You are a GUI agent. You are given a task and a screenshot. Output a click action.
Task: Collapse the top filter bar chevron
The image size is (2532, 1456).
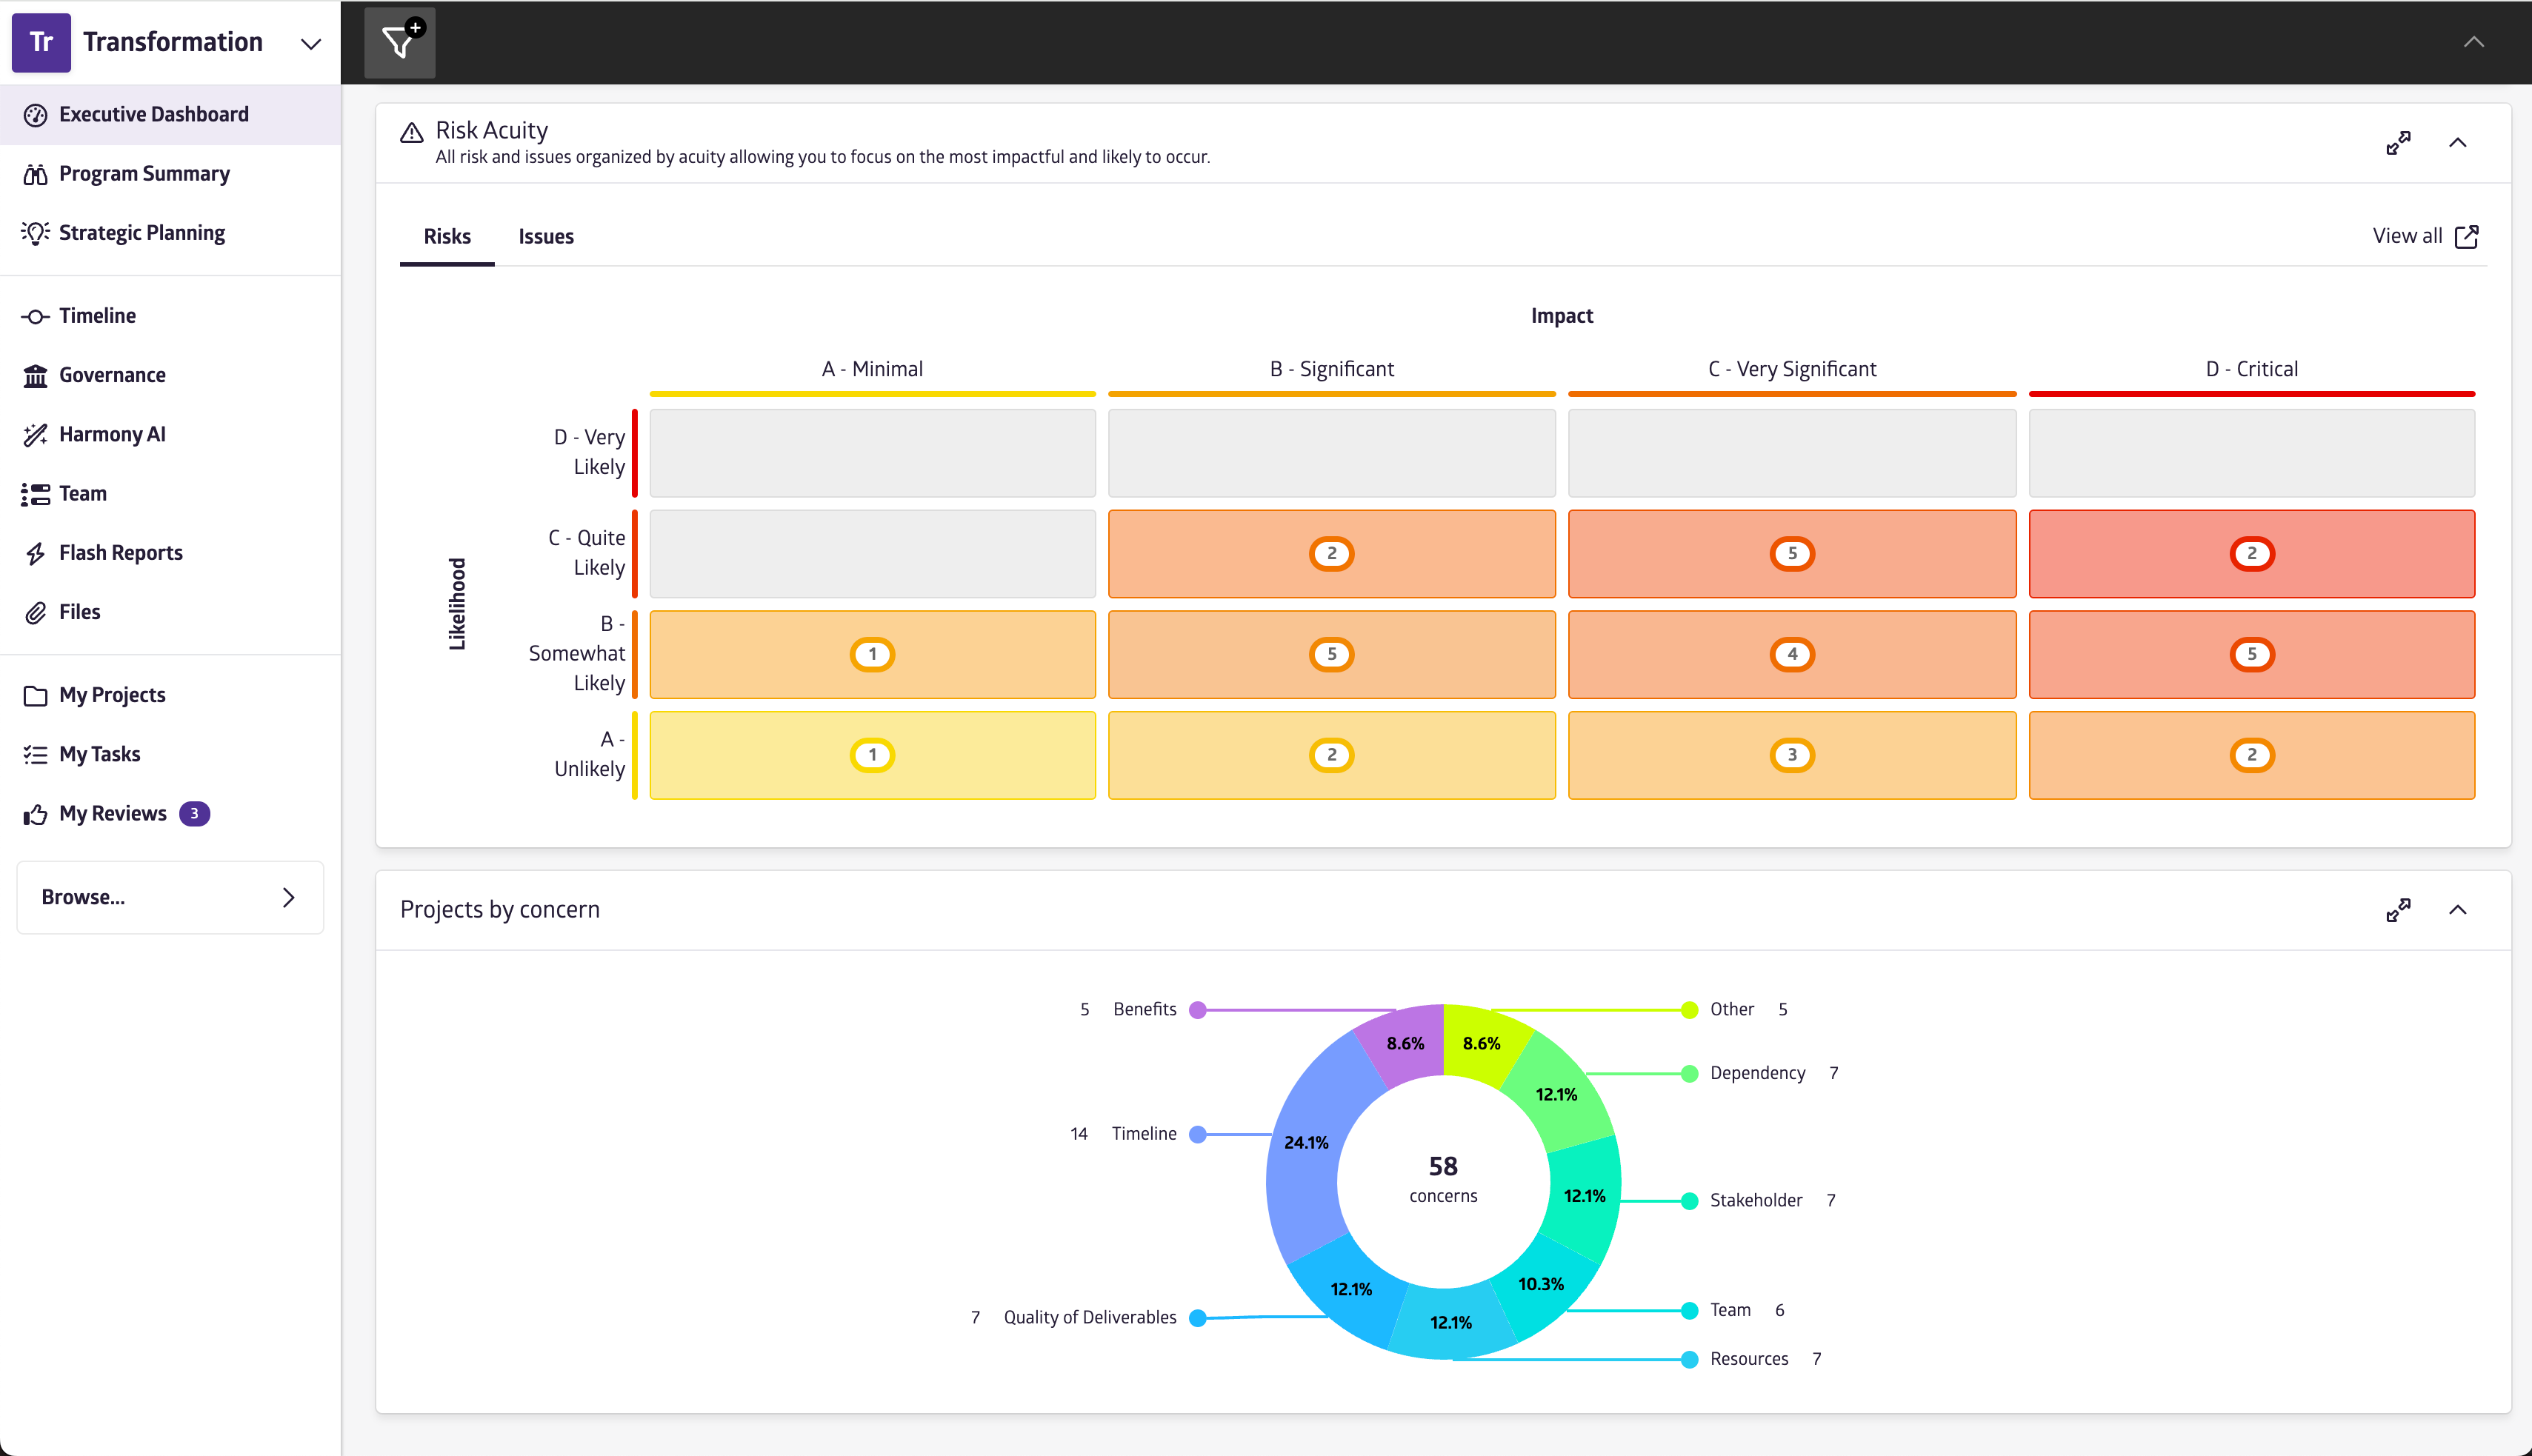(2473, 42)
